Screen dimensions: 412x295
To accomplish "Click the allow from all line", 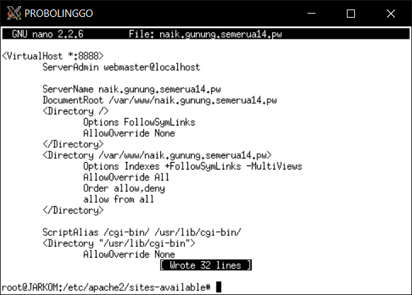I will pos(119,199).
